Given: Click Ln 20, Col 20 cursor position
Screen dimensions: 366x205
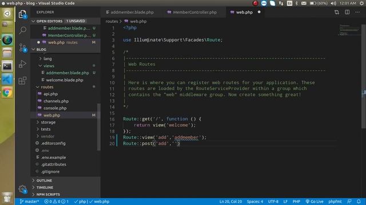Looking at the screenshot, I should [230, 202].
